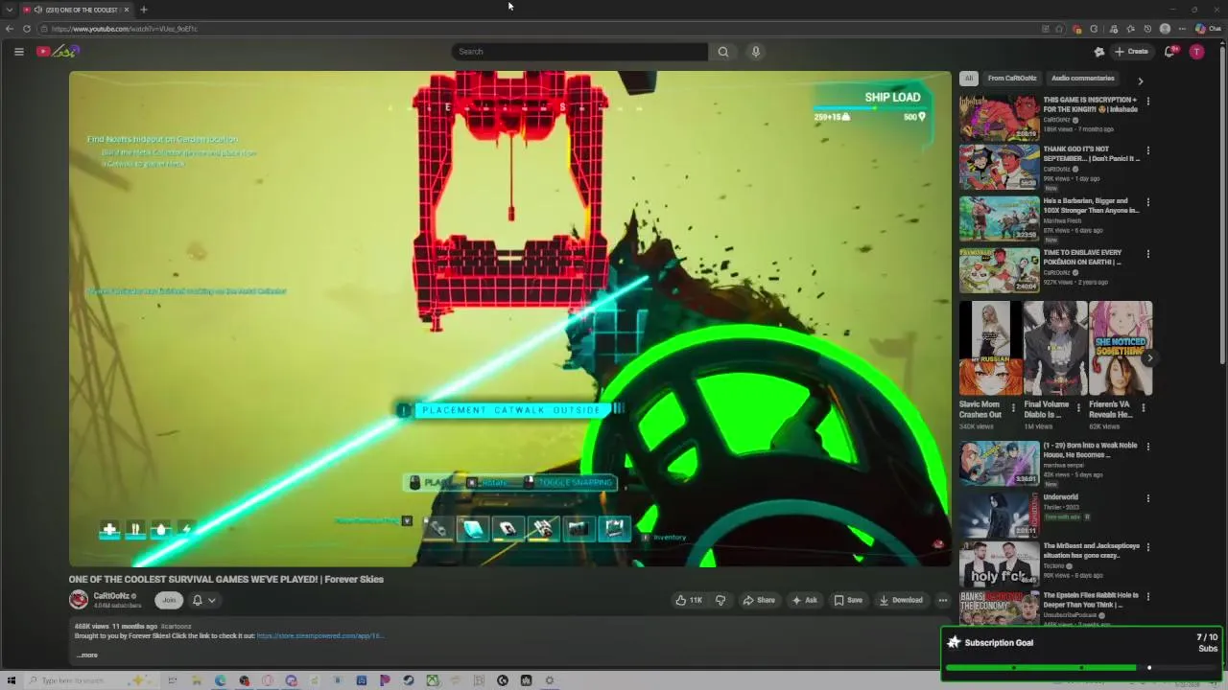
Task: Open the account avatar menu
Action: (1196, 52)
